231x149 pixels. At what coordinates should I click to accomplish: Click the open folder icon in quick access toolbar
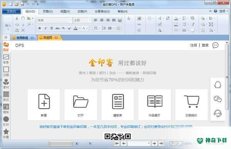click(17, 4)
